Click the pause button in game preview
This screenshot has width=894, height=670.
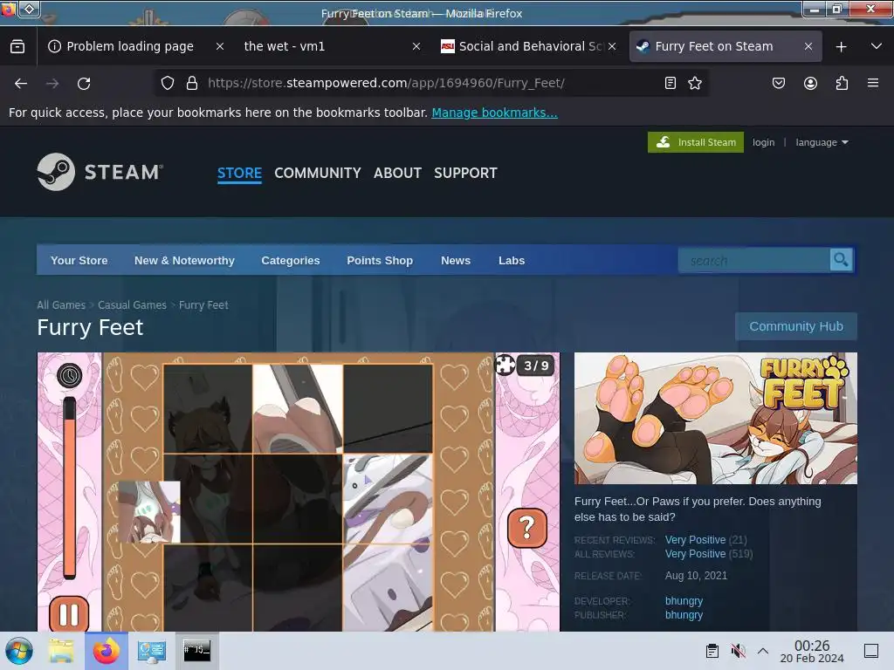coord(69,614)
